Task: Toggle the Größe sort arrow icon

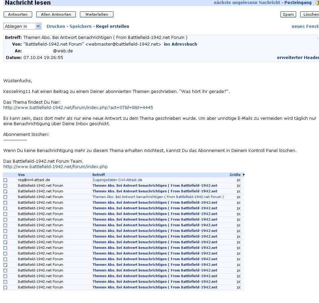Action: (x=243, y=175)
